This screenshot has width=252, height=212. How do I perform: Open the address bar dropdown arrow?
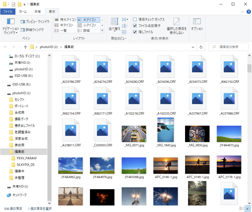193,47
